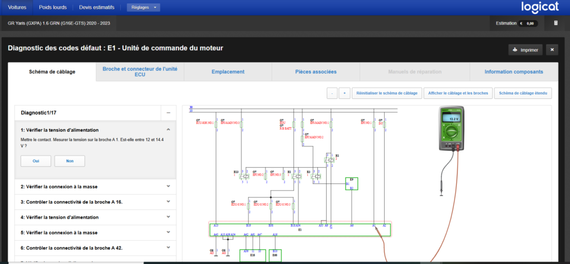Click the GR Yaris vehicle title text
Viewport: 570px width, 264px height.
pyautogui.click(x=59, y=23)
